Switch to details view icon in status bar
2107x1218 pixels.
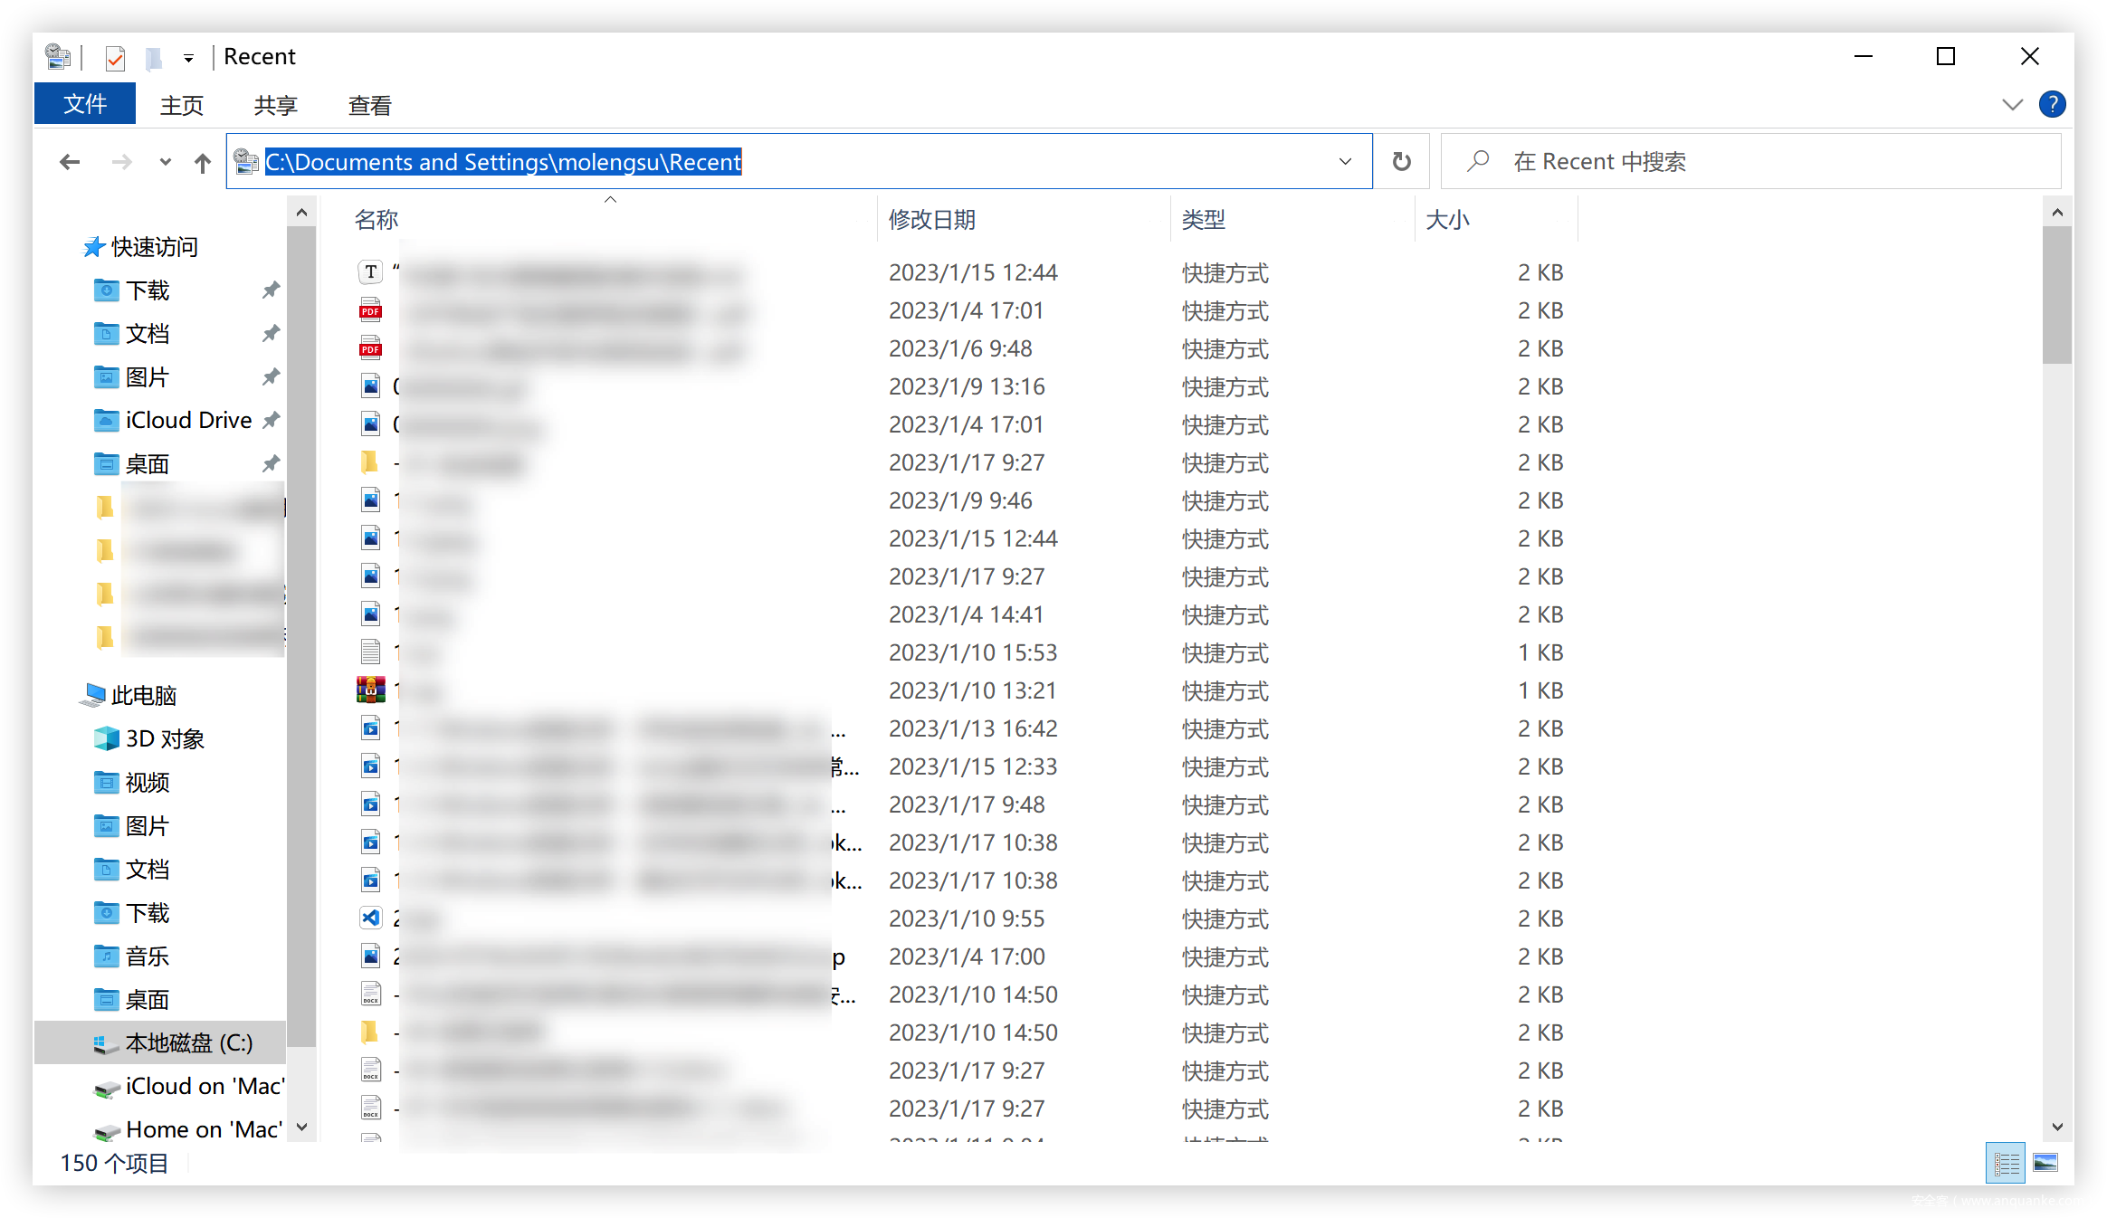2006,1163
